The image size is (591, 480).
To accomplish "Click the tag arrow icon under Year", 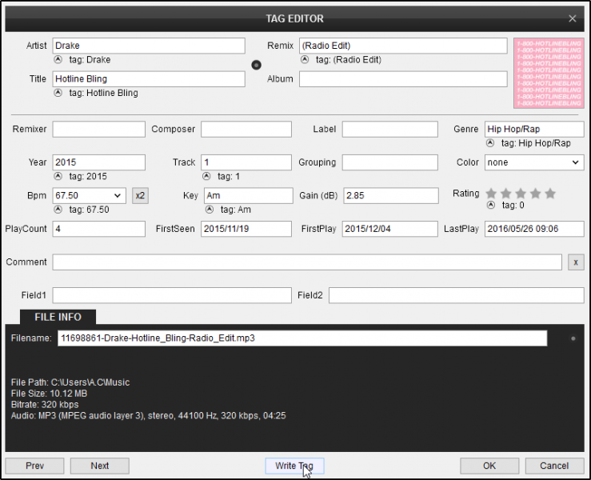I will [58, 176].
